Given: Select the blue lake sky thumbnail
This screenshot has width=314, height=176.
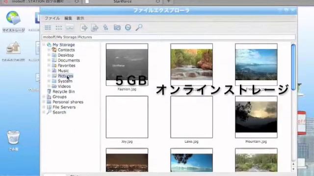Looking at the screenshot, I should pos(256,65).
